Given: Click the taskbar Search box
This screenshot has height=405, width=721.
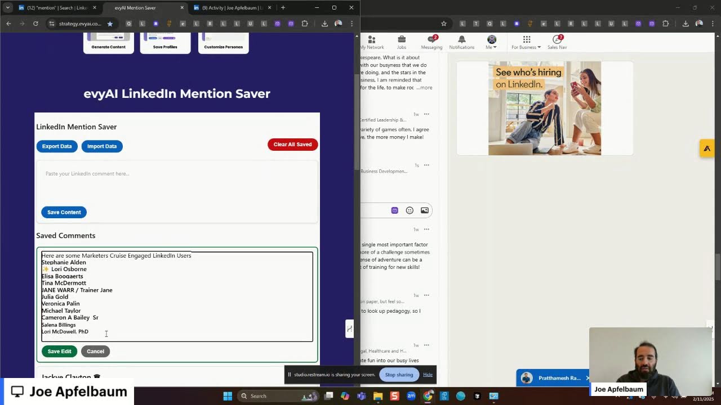Looking at the screenshot, I should click(277, 396).
